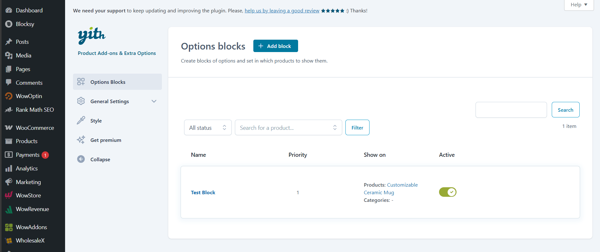
Task: Click the WowAddons icon
Action: click(x=9, y=227)
